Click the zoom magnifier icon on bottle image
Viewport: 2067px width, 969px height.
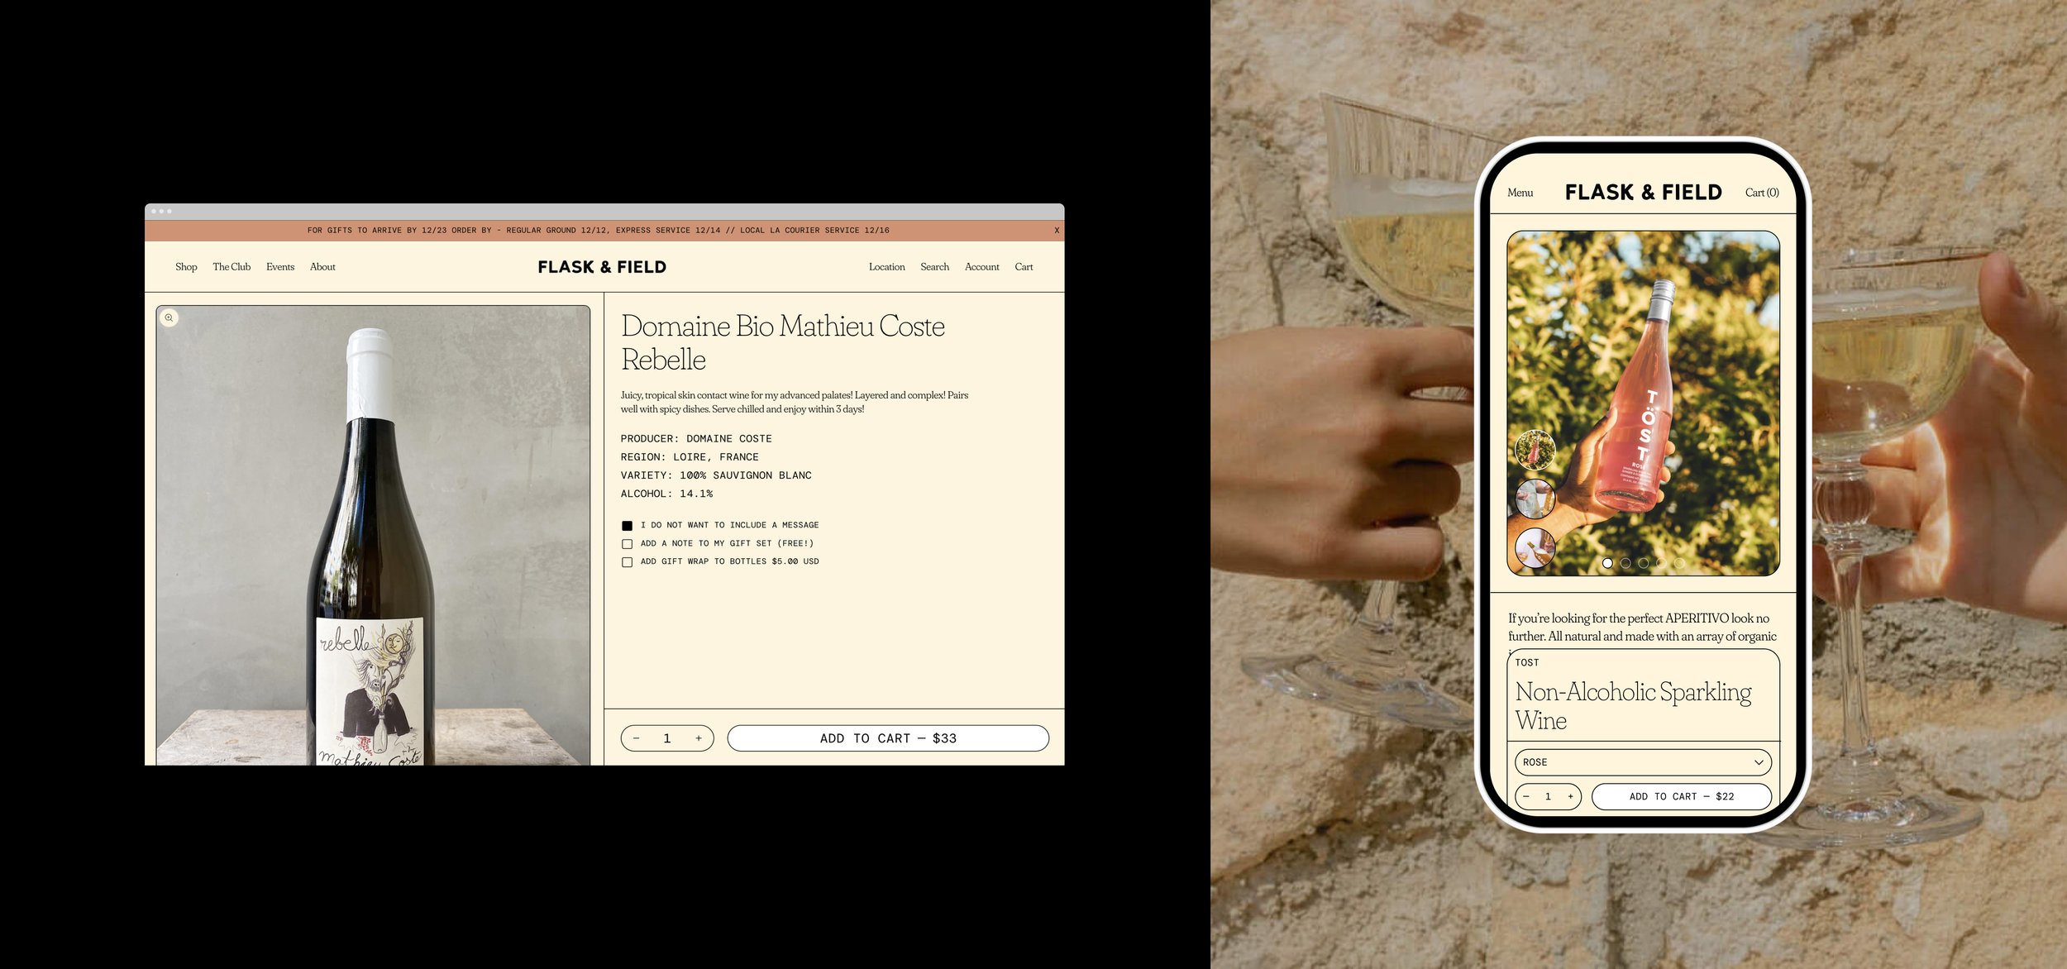click(169, 317)
